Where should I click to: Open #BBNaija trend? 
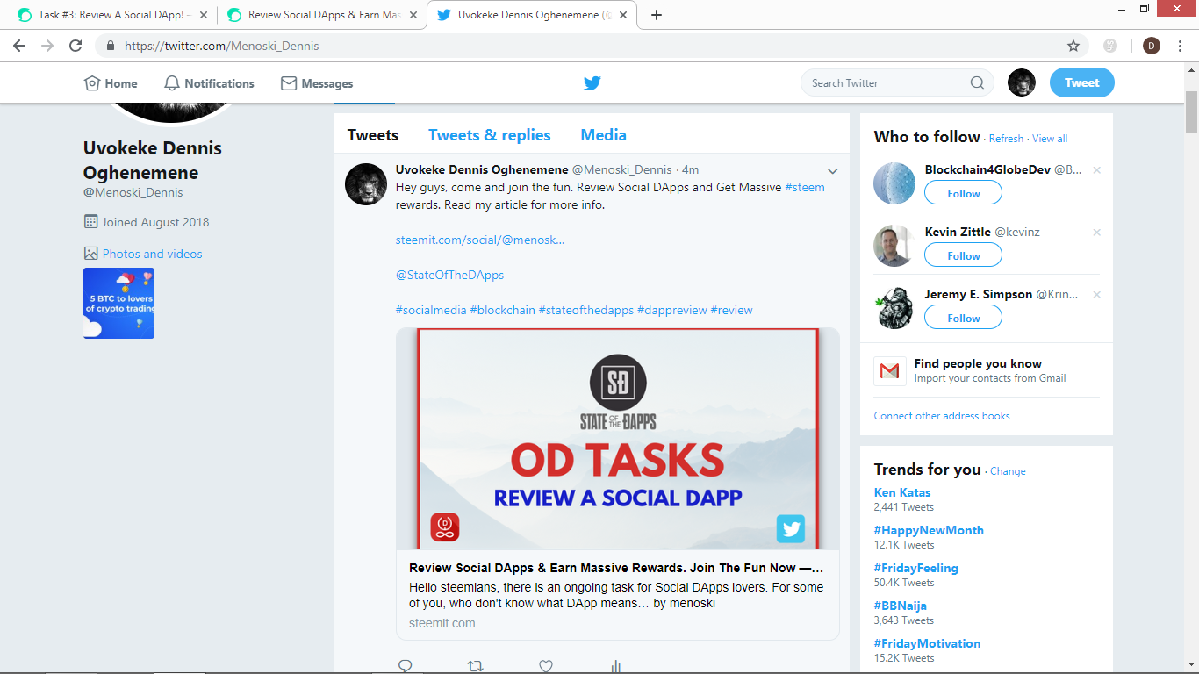901,606
